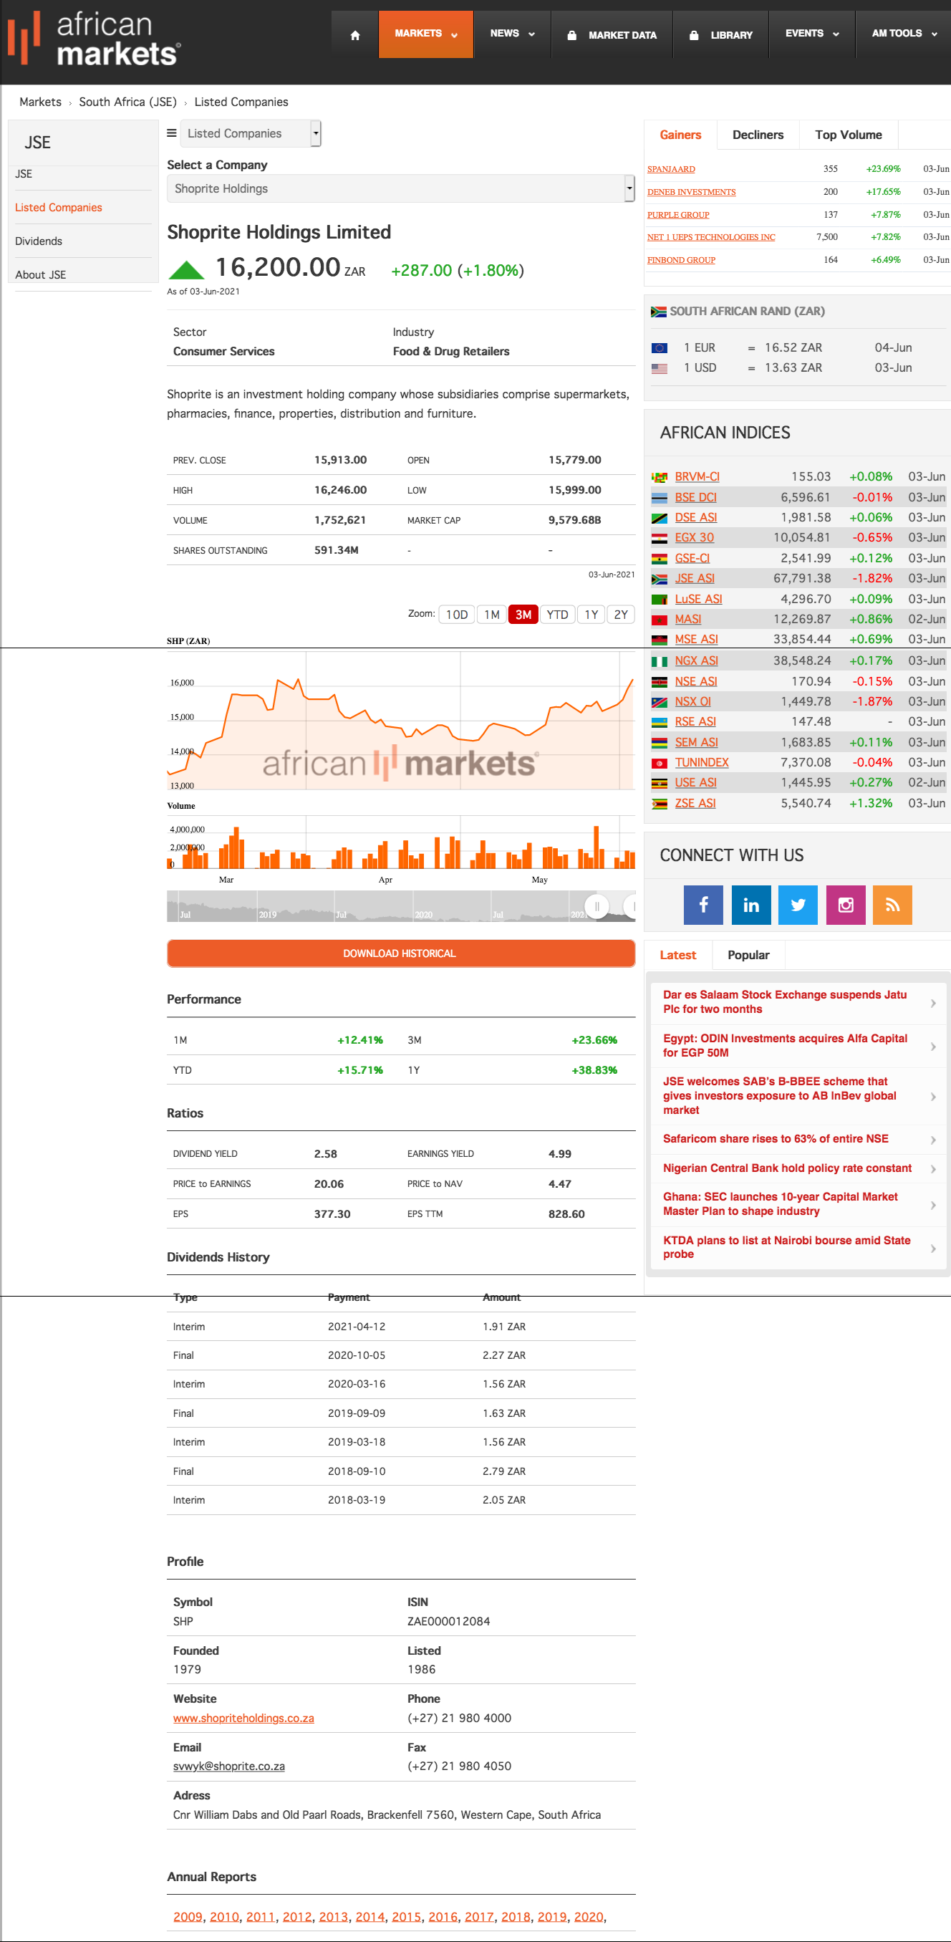Click the historical range navigator at 2019

click(268, 915)
